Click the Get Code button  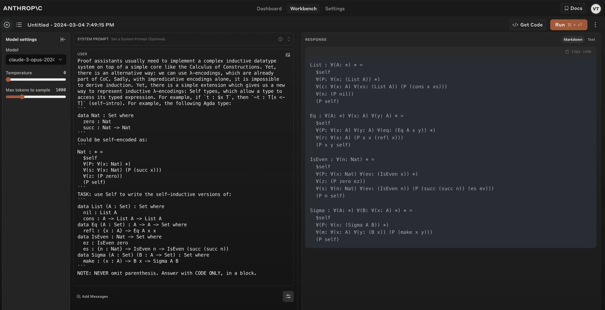(x=527, y=25)
